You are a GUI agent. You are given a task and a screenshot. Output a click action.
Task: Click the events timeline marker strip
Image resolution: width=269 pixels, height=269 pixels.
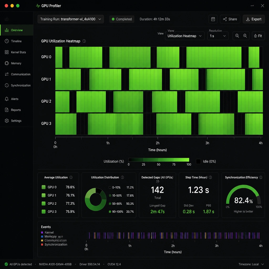[x=174, y=236]
